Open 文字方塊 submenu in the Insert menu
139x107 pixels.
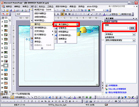(x=42, y=31)
